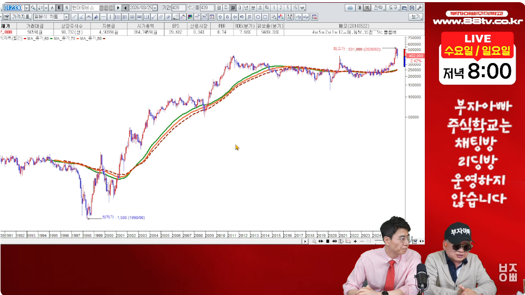Click the 가격지표 button
This screenshot has height=295, width=525.
(21, 17)
